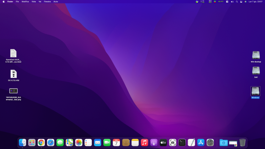Launch Google Chrome from the dock

41,142
